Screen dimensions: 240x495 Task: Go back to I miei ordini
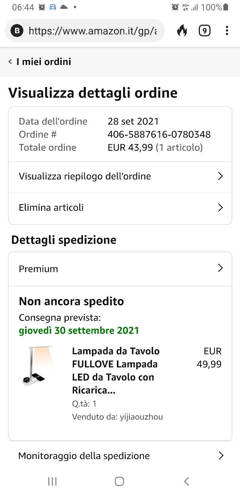point(44,62)
